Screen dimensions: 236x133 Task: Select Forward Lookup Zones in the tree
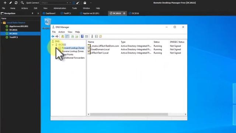click(73, 48)
